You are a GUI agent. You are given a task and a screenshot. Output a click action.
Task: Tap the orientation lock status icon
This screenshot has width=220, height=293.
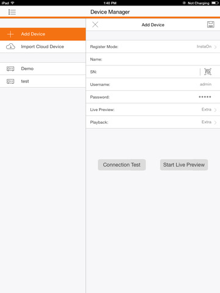[184, 3]
